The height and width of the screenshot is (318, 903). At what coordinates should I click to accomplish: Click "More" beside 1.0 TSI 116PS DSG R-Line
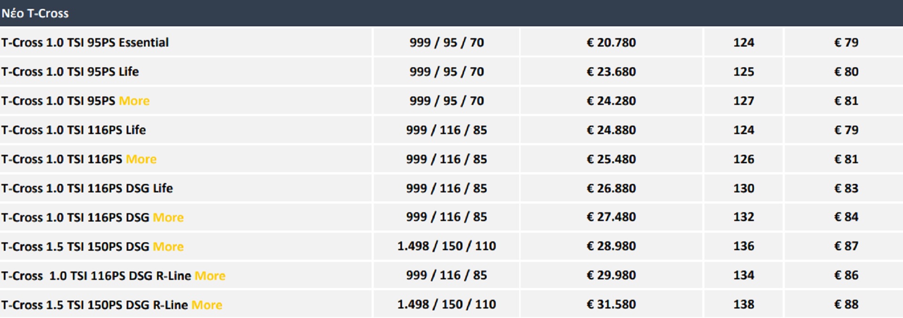tap(210, 276)
